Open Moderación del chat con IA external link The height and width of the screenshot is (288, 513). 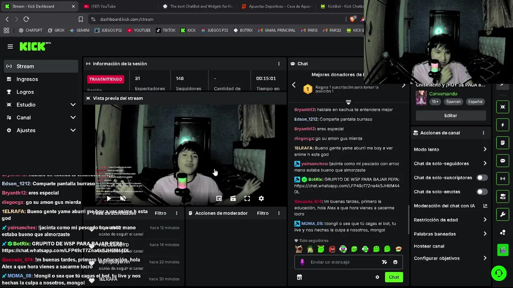(485, 206)
